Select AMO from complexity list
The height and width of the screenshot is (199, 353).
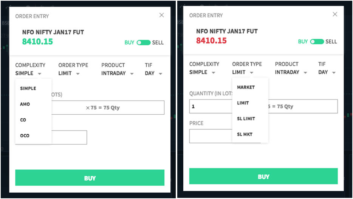[x=25, y=104]
